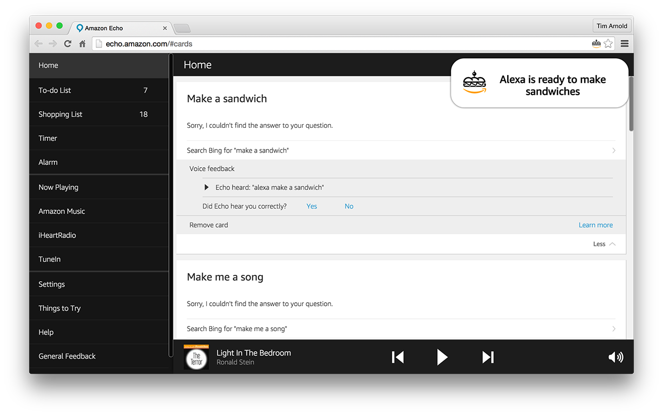
Task: Click the Amazon Echo tab title
Action: pos(104,28)
